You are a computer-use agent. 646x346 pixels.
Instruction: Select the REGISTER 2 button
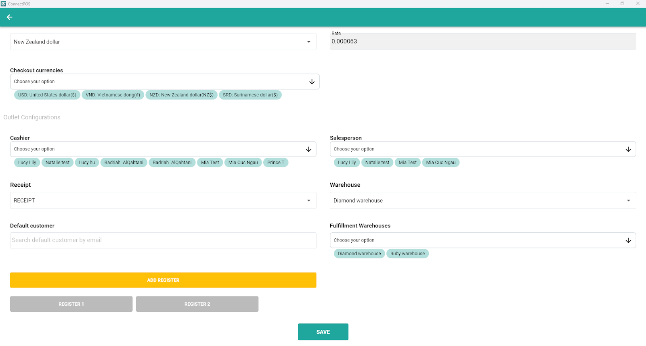(197, 304)
